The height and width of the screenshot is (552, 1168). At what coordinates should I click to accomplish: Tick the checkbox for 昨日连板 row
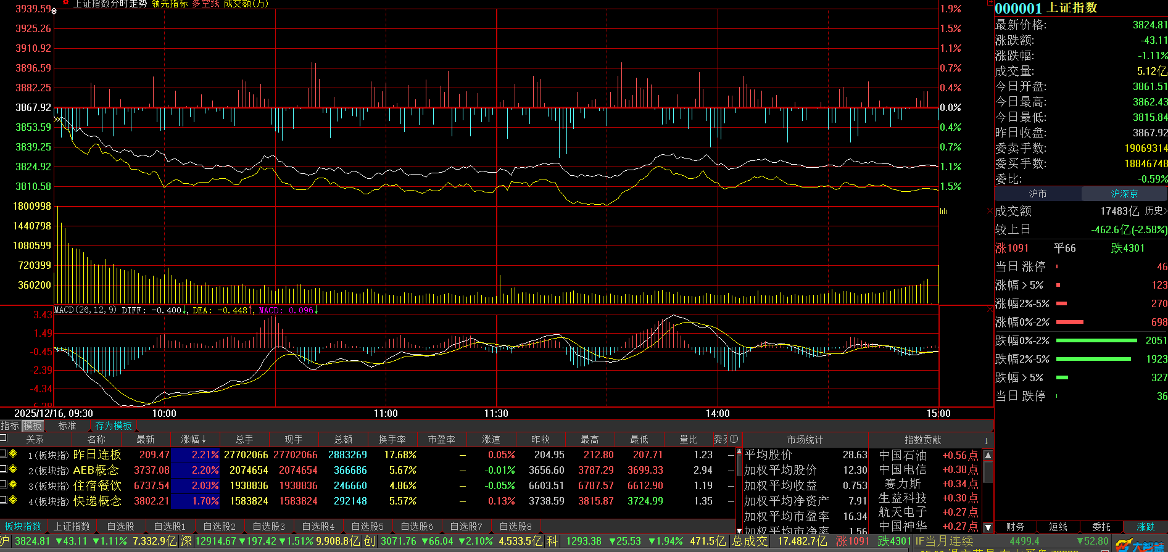coord(3,454)
